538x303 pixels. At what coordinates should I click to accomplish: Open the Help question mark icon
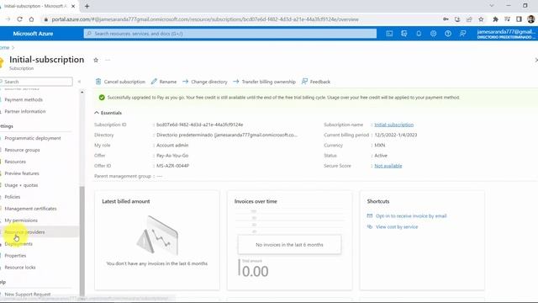pos(448,34)
